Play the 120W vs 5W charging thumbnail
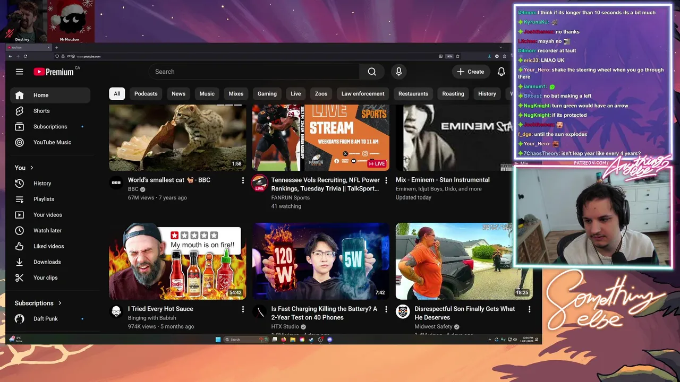 coord(321,261)
